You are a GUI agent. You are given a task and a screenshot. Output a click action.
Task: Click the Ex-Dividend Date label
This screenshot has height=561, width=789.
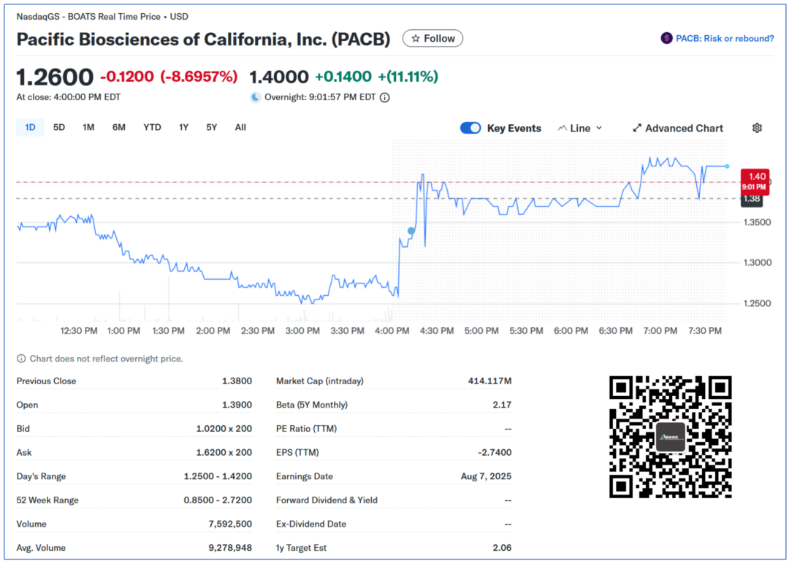point(311,524)
